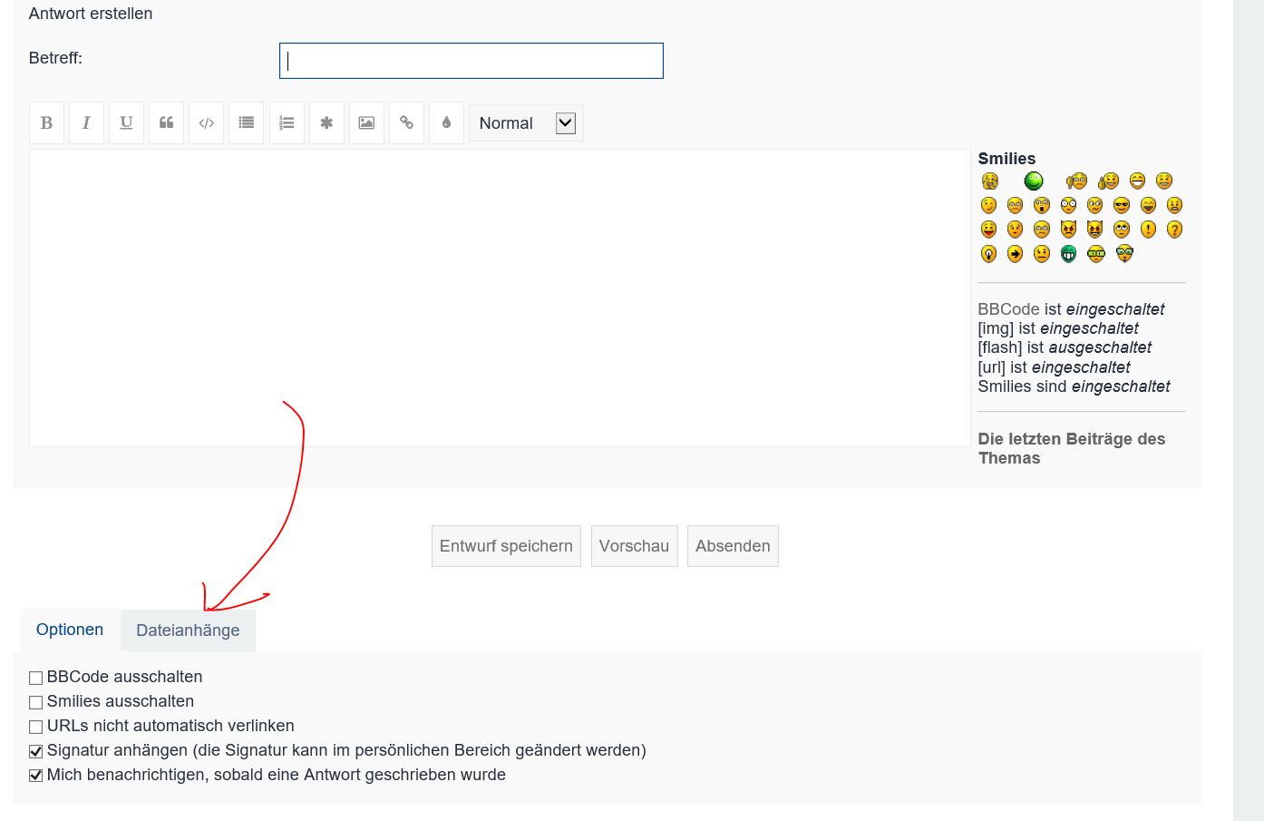Click into the Betreff input field
The height and width of the screenshot is (821, 1264).
tap(472, 61)
